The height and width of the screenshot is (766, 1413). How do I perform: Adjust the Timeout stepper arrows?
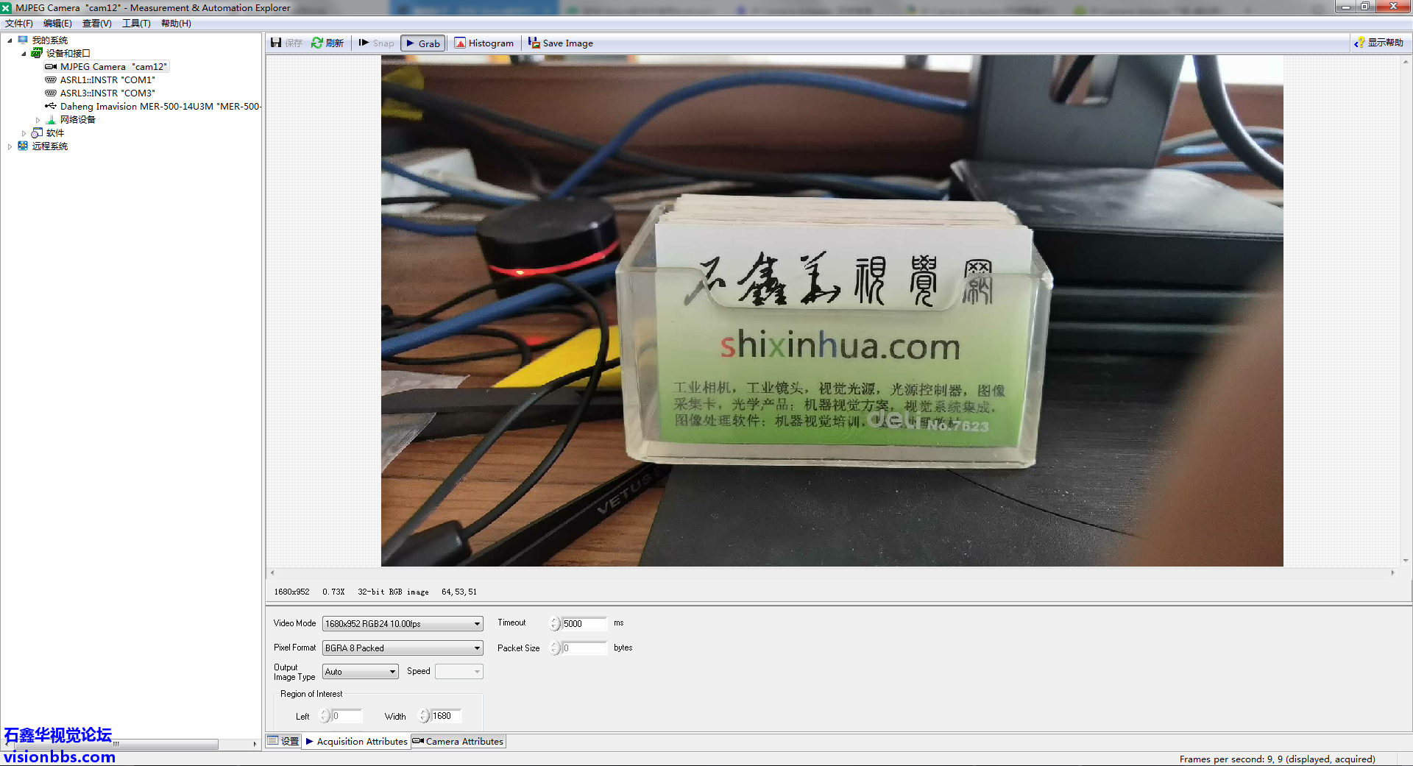[x=555, y=623]
